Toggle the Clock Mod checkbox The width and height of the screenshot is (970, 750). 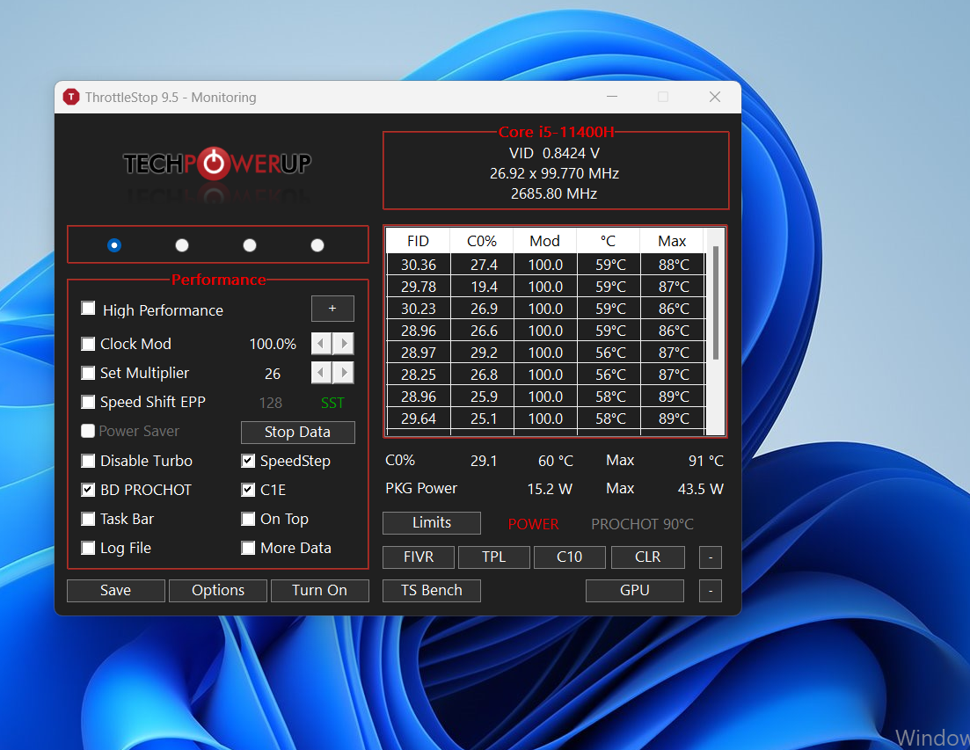click(88, 344)
